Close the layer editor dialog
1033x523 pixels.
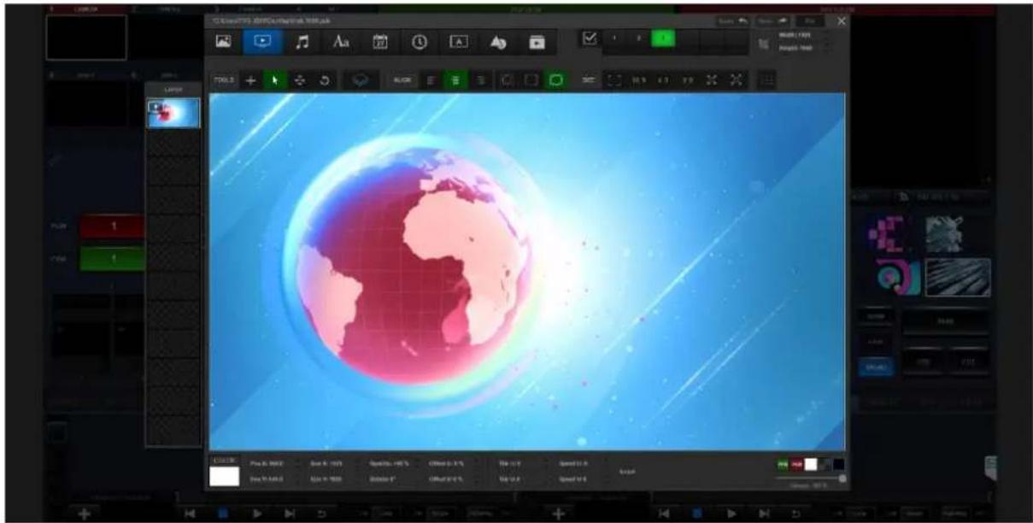842,20
